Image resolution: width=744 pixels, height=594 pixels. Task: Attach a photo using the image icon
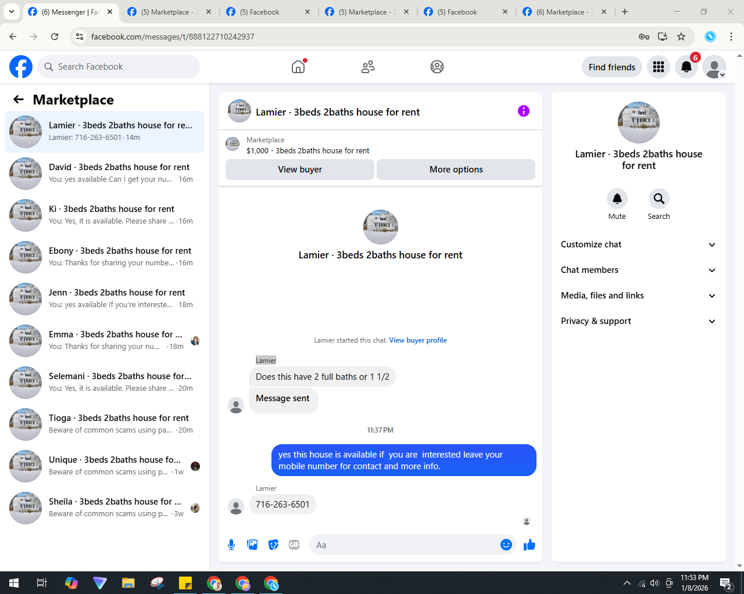pos(252,545)
